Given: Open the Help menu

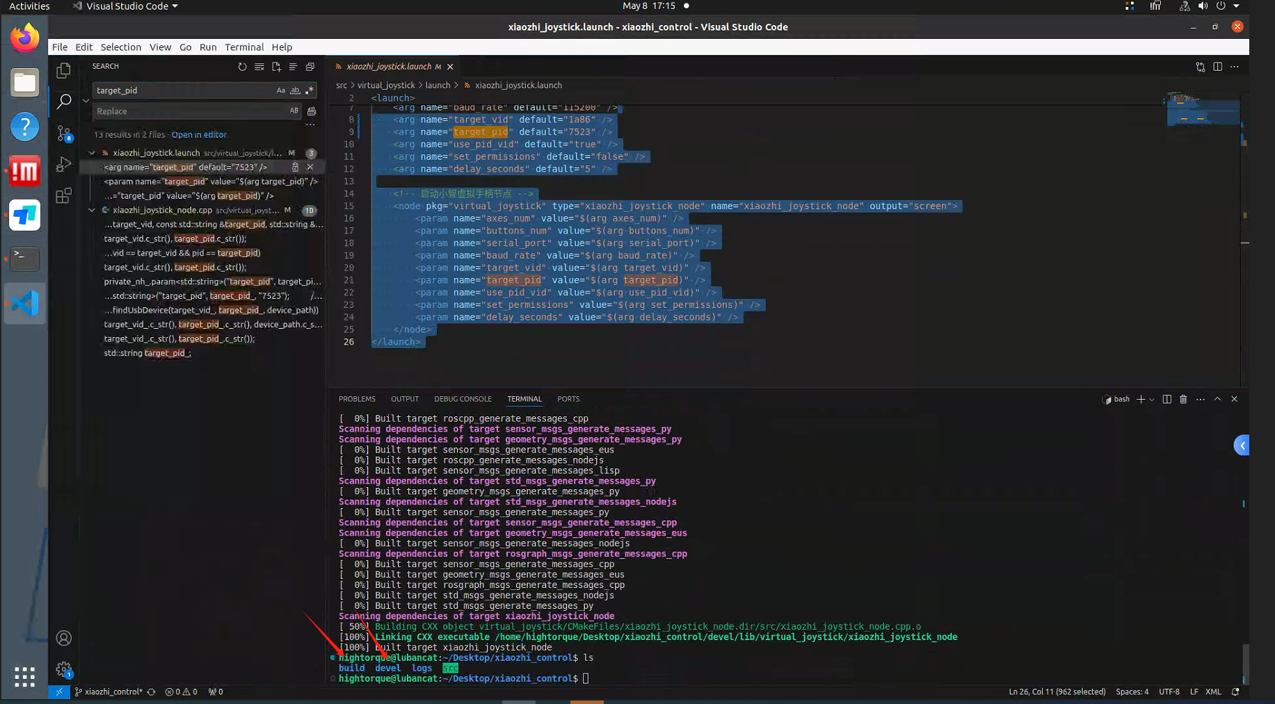Looking at the screenshot, I should 282,47.
